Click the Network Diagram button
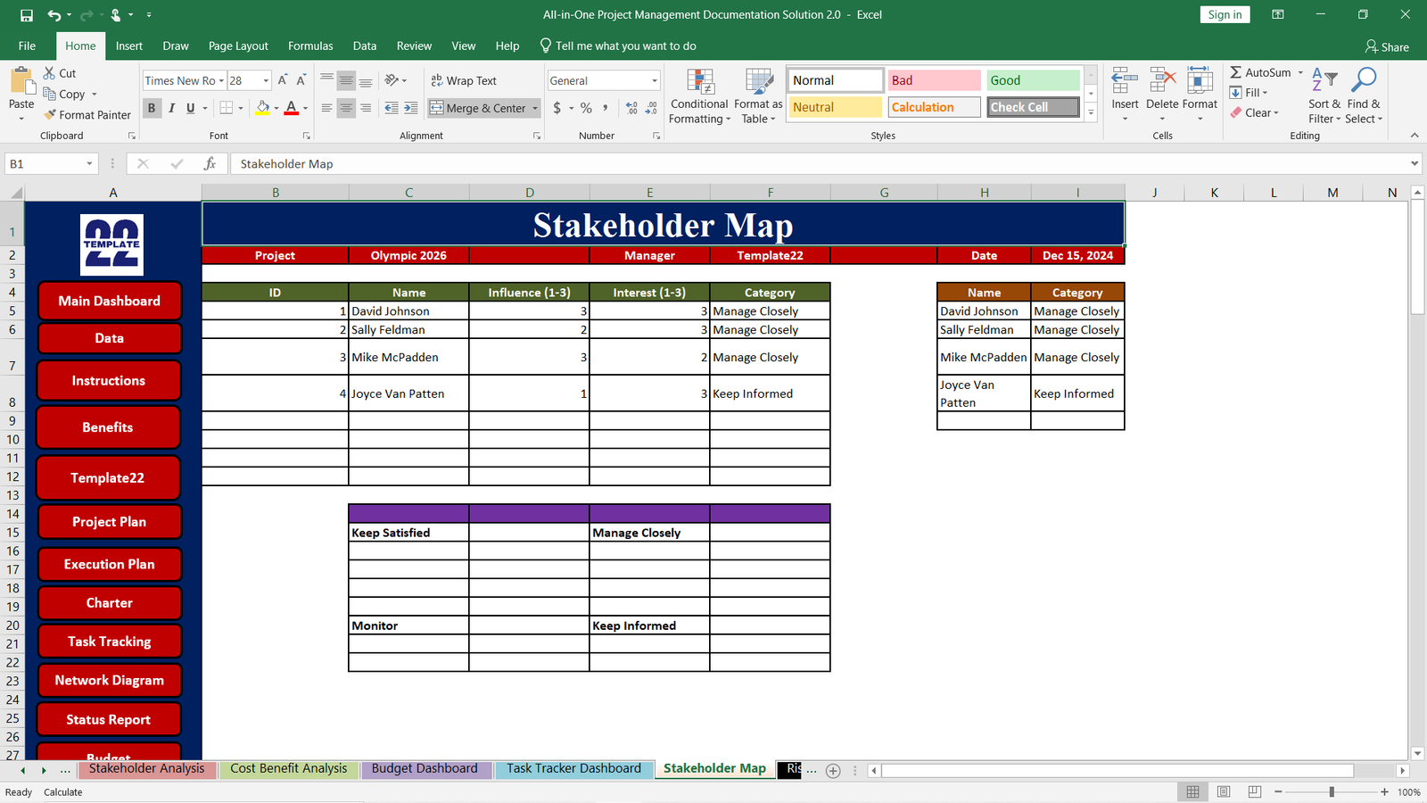 [x=110, y=680]
